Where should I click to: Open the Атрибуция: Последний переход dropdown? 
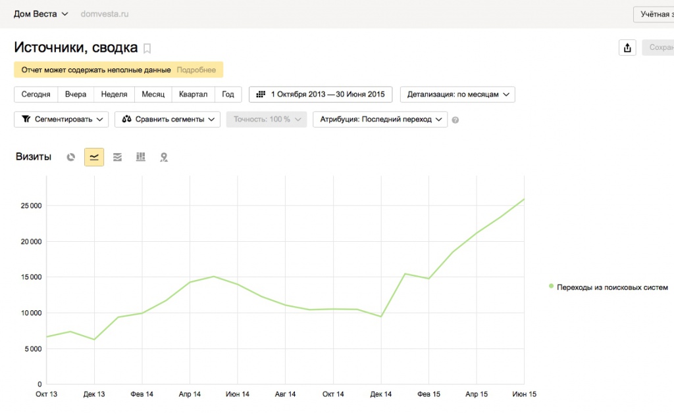tap(380, 120)
